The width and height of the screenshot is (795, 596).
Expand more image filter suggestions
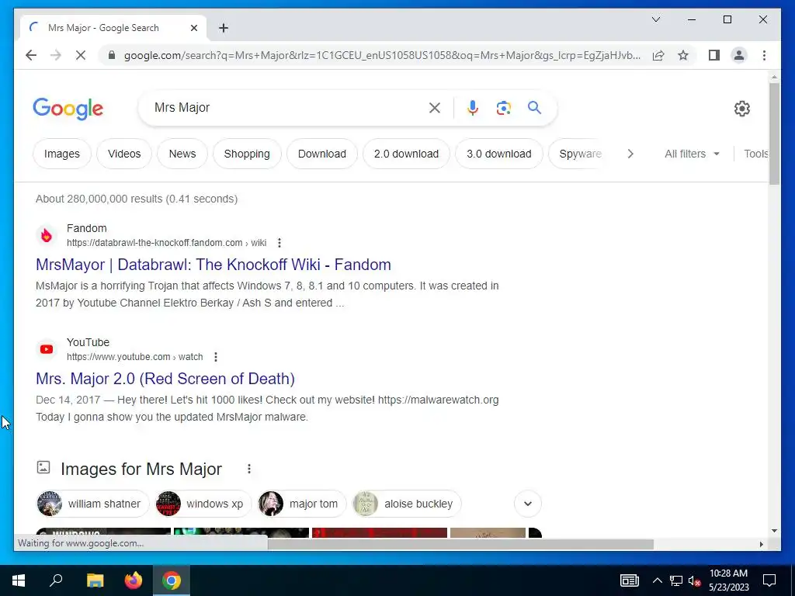pyautogui.click(x=528, y=504)
